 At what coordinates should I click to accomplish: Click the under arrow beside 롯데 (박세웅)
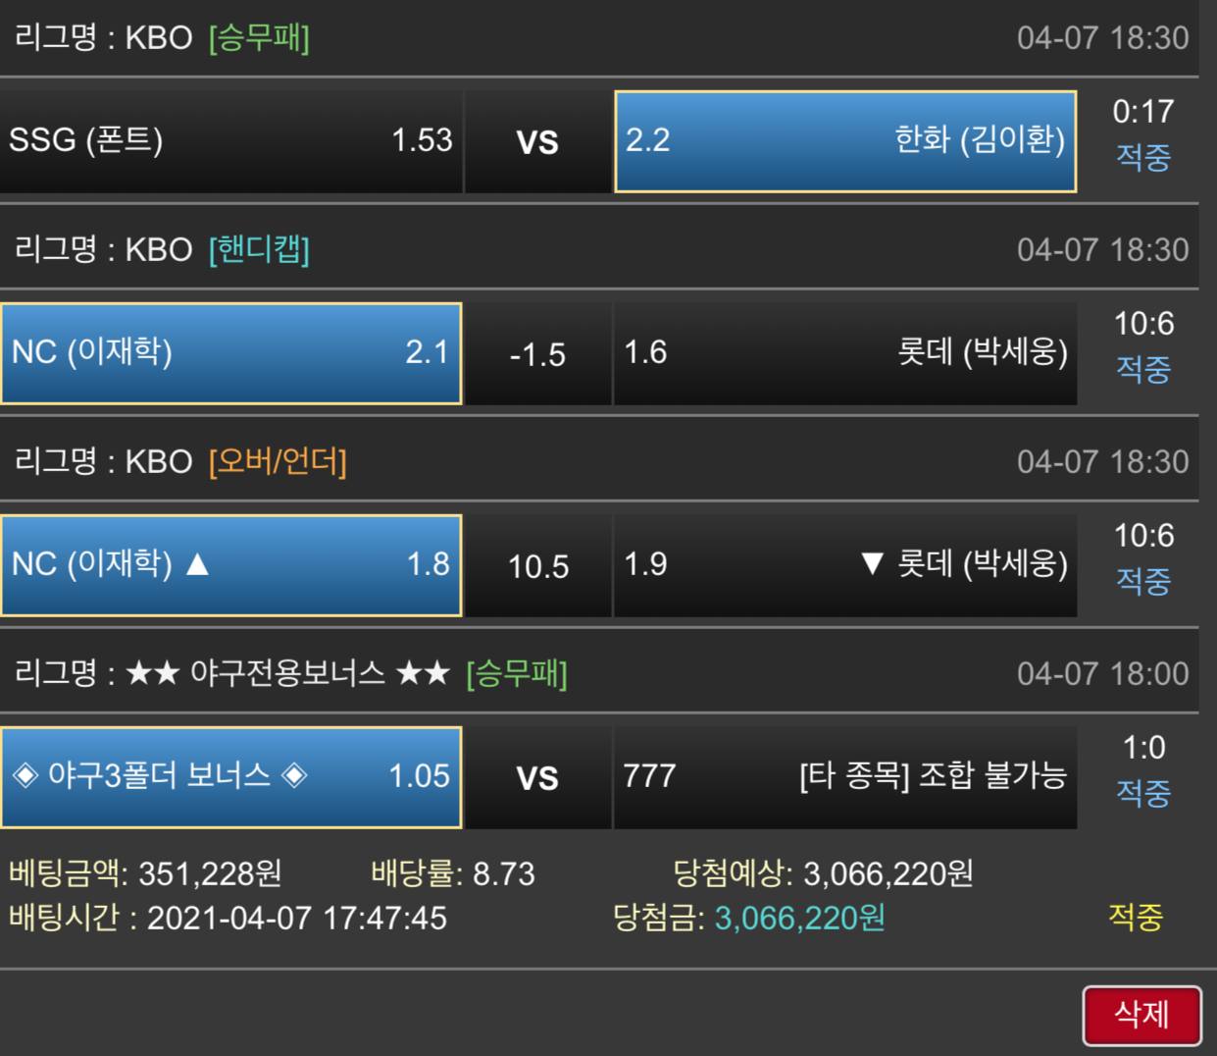coord(872,564)
